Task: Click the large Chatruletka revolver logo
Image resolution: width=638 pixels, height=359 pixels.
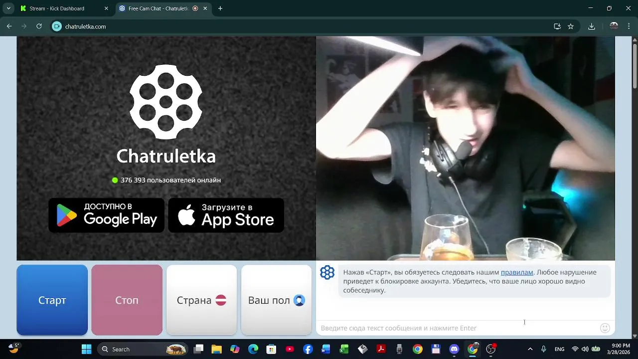Action: pos(166,102)
